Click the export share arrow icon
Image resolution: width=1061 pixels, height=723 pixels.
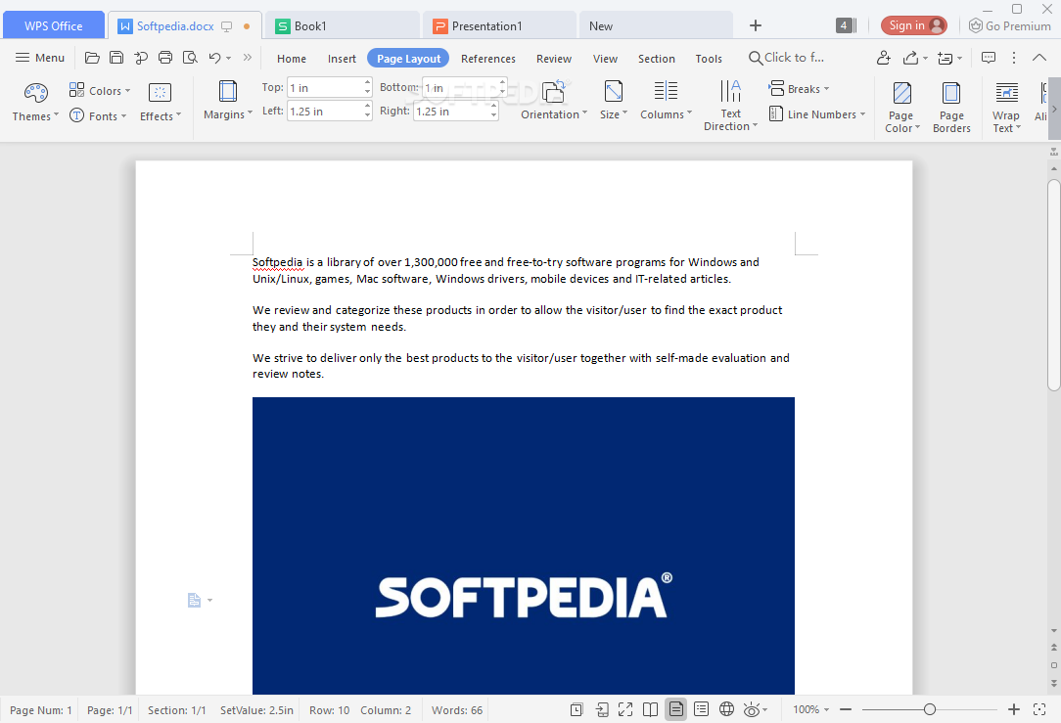point(911,58)
